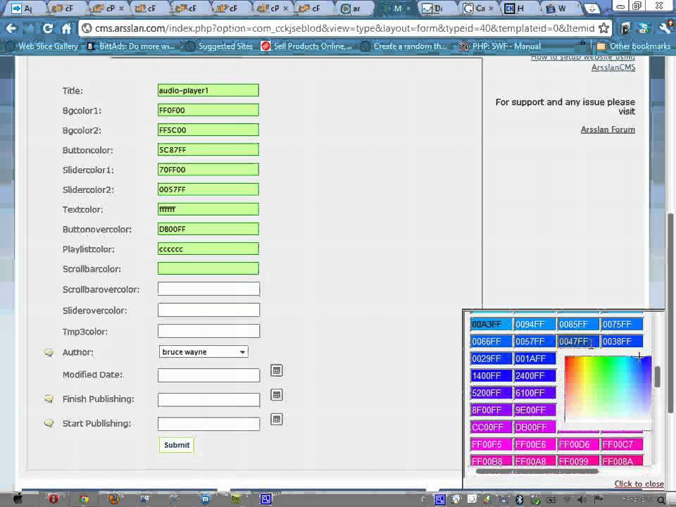Open the wrench settings menu icon
Image resolution: width=676 pixels, height=507 pixels.
665,28
